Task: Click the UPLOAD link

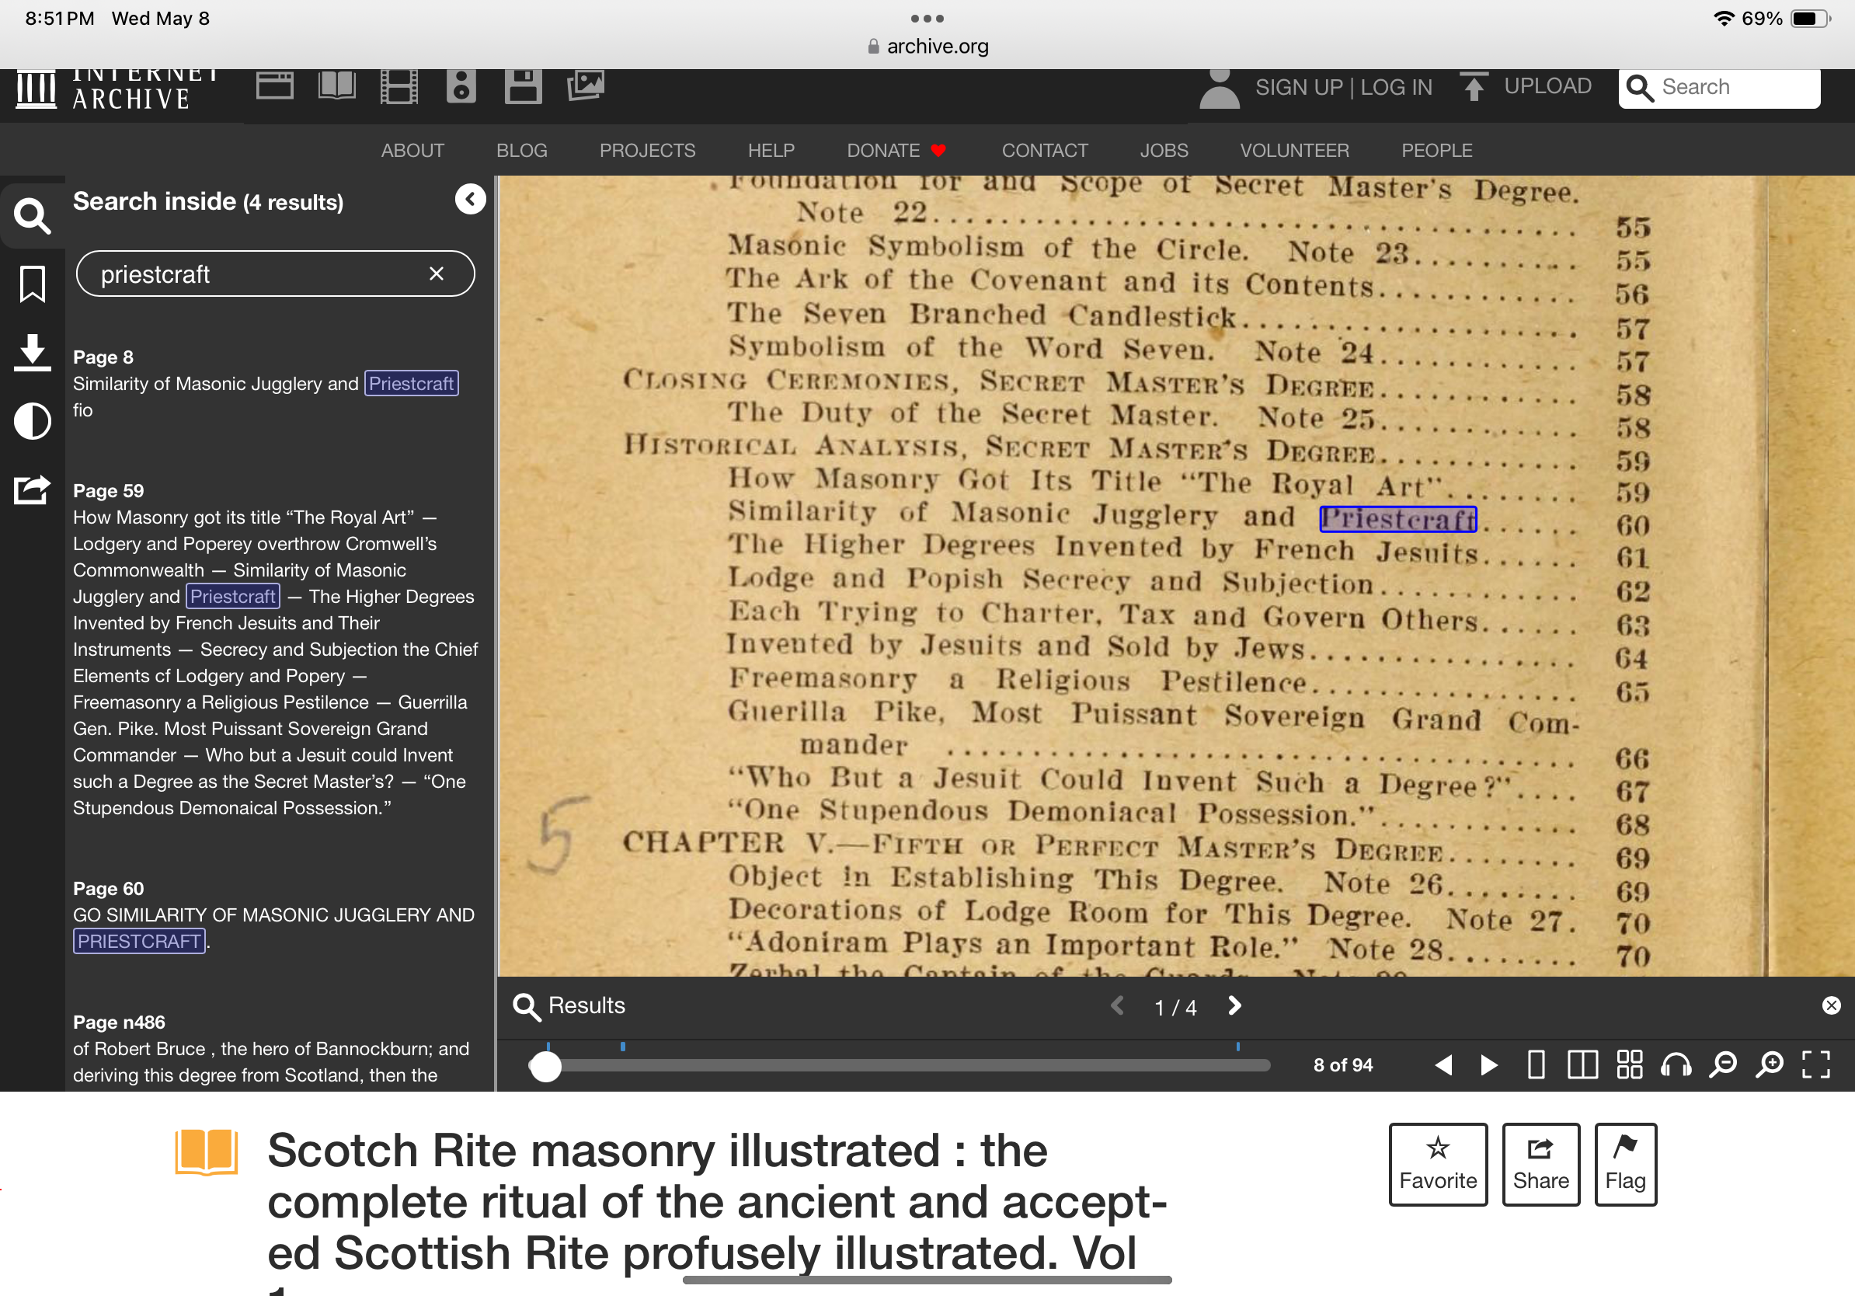Action: pyautogui.click(x=1547, y=86)
